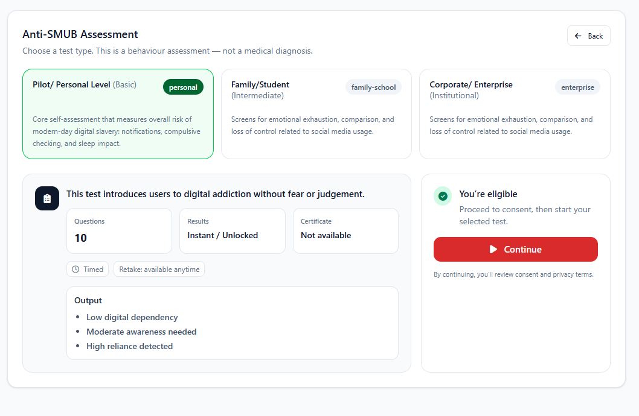This screenshot has height=416, width=639.
Task: Click the Questions 10 stat box
Action: pyautogui.click(x=119, y=231)
